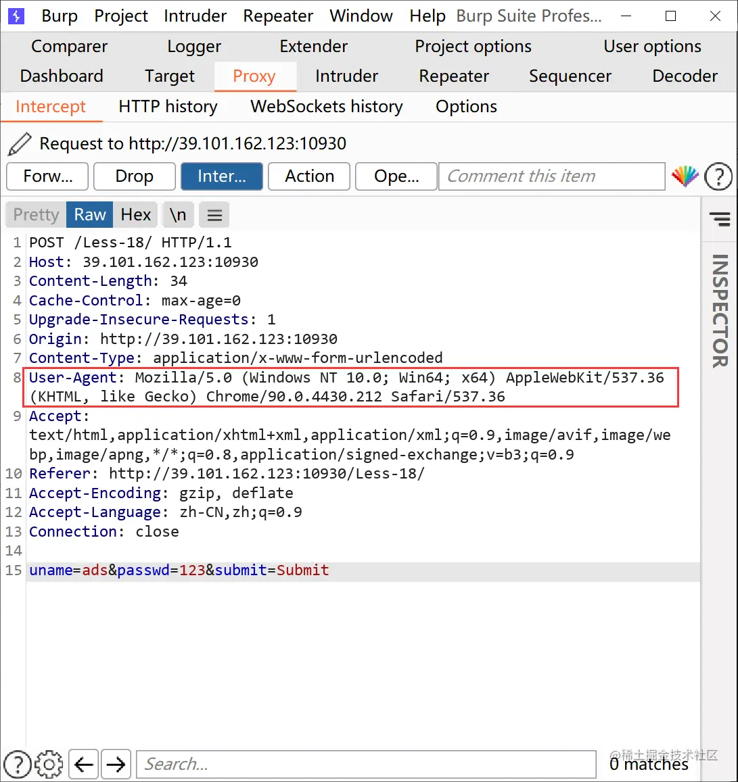Open the Burp menu

pyautogui.click(x=60, y=16)
